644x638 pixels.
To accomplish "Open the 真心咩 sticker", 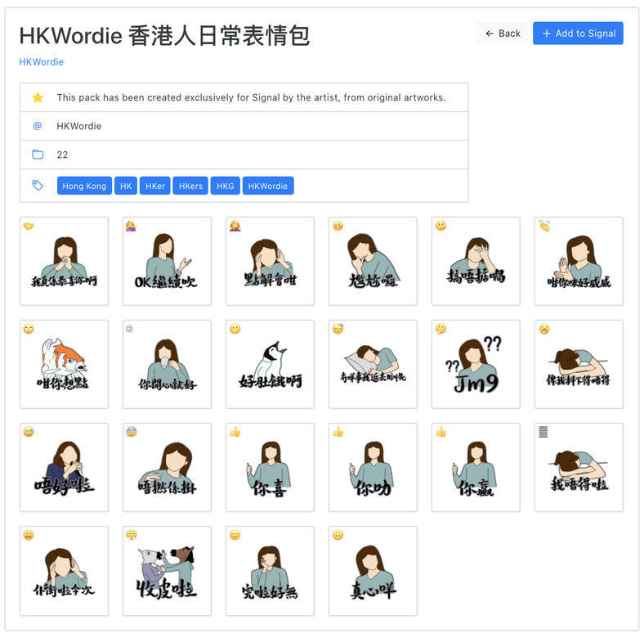I will pyautogui.click(x=373, y=571).
